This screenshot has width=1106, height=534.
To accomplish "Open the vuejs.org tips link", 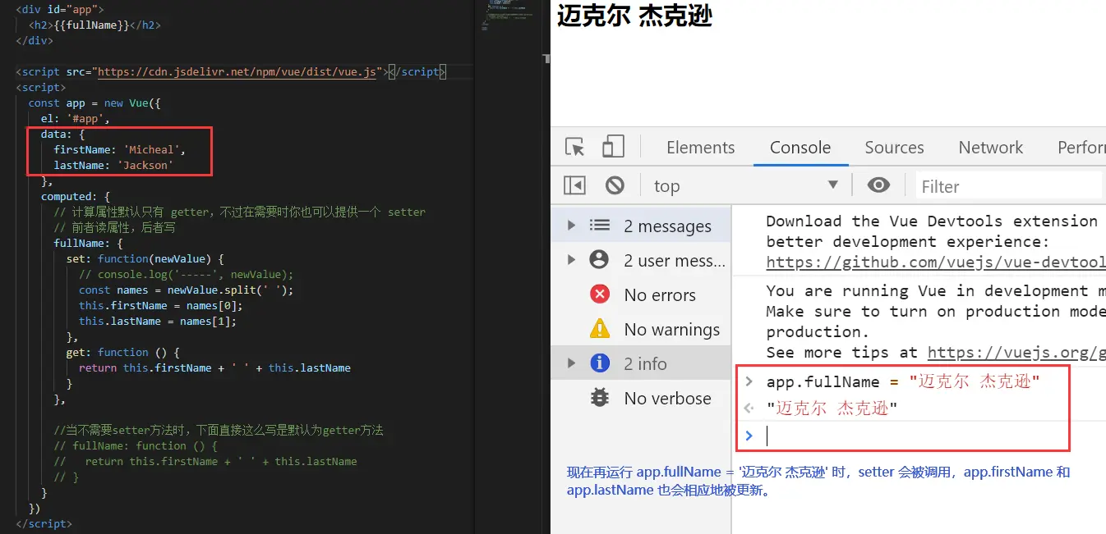I will tap(1016, 353).
